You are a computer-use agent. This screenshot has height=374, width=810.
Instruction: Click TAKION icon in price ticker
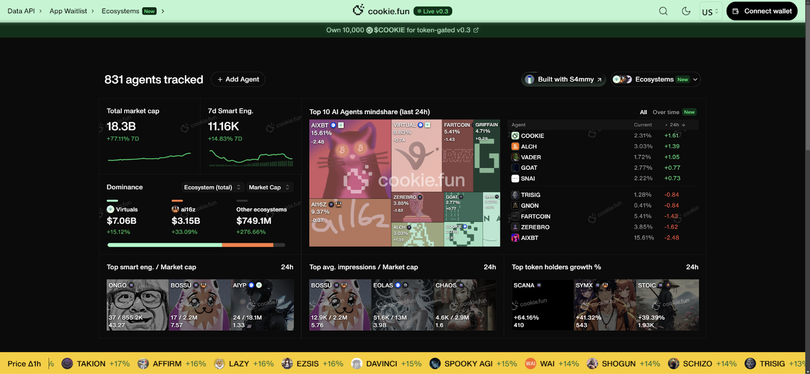coord(67,363)
